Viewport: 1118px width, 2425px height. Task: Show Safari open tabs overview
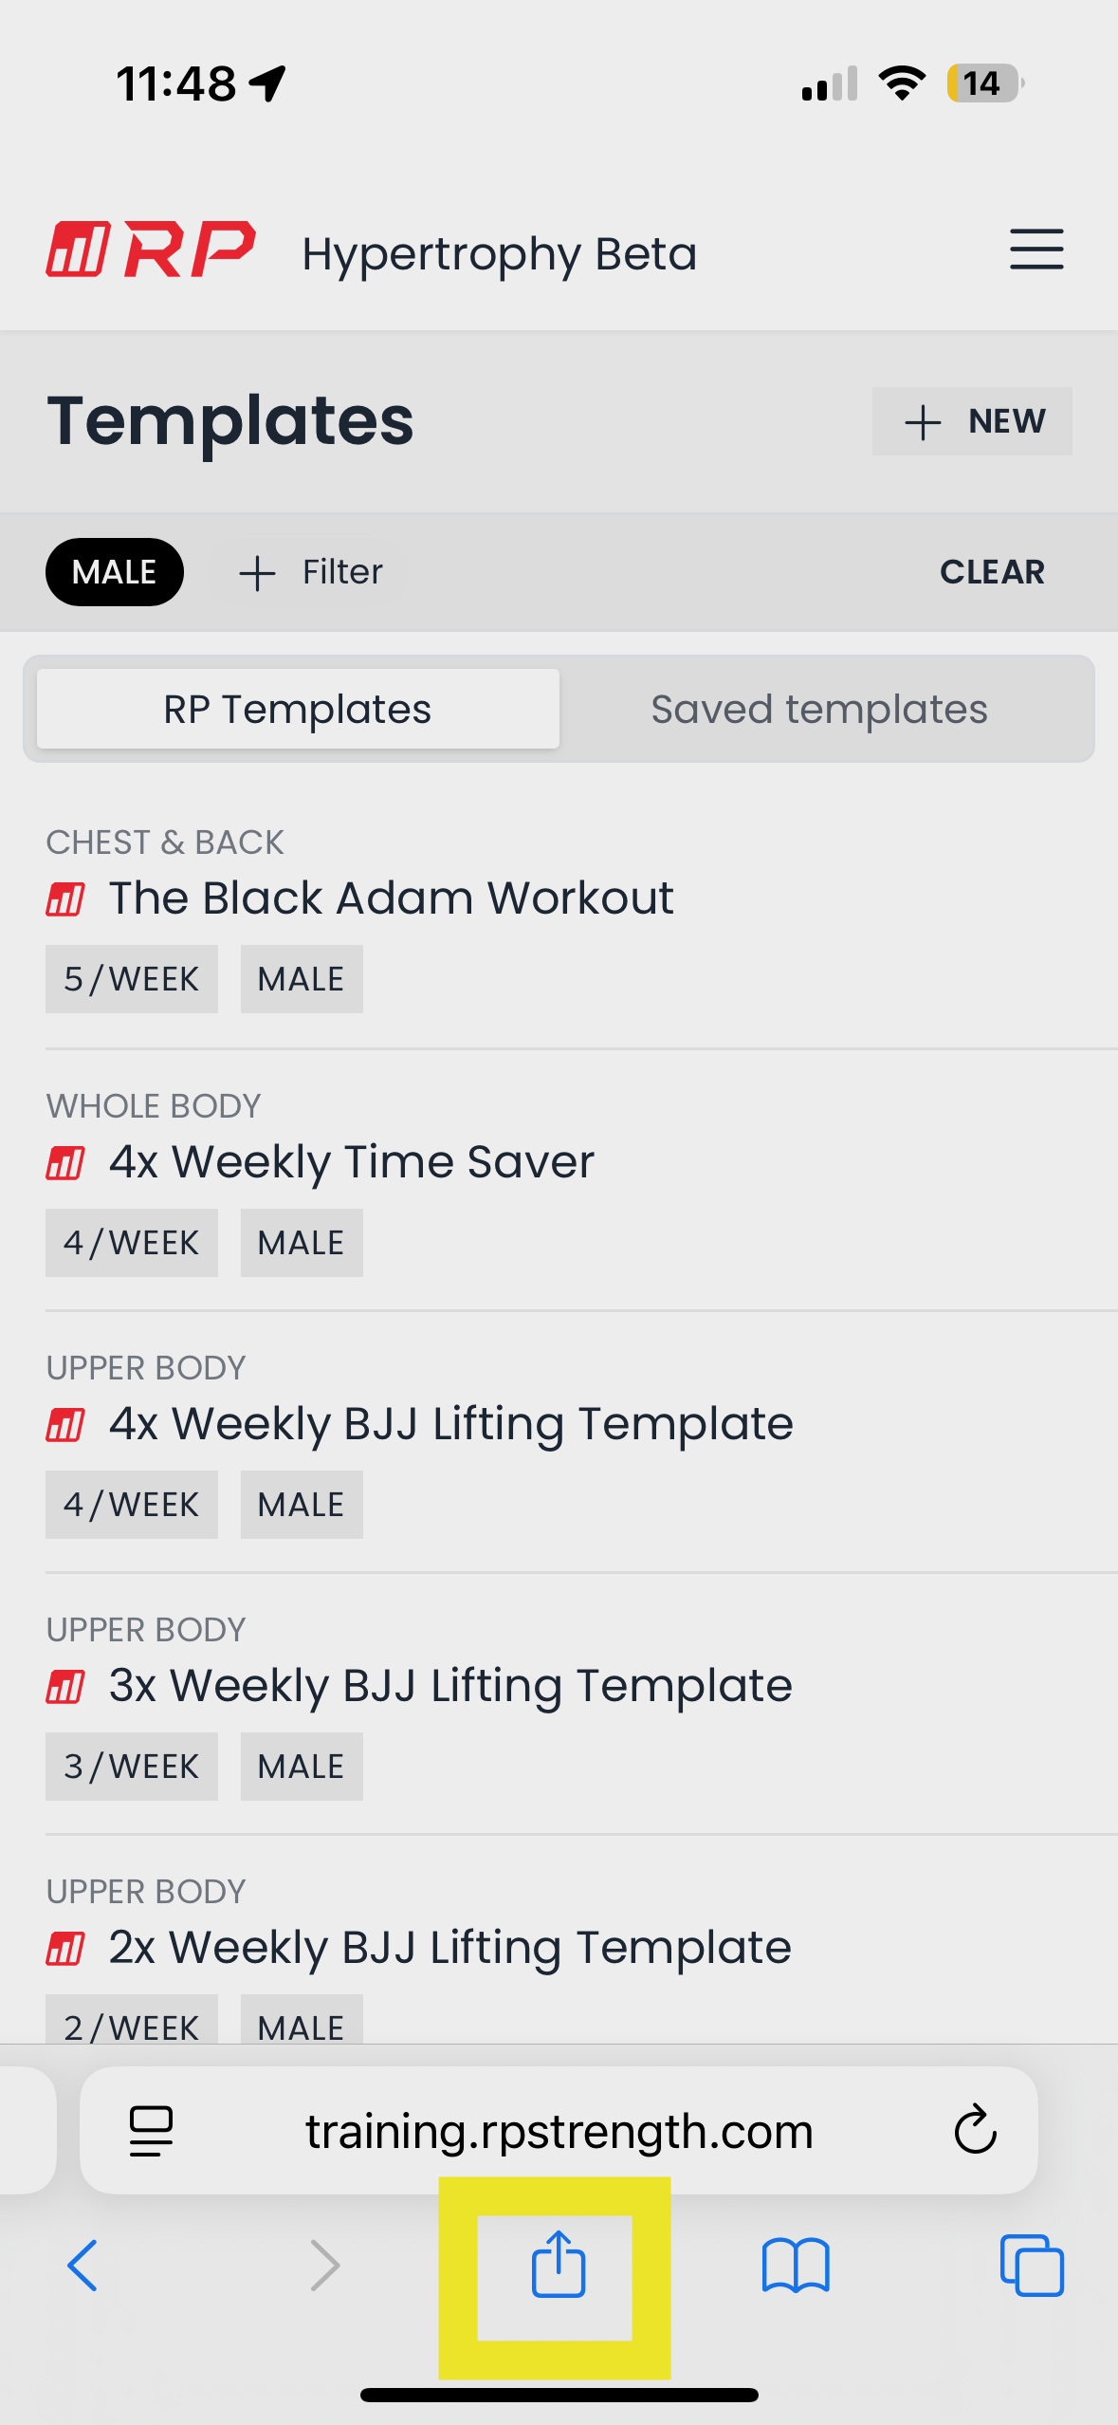[1032, 2266]
